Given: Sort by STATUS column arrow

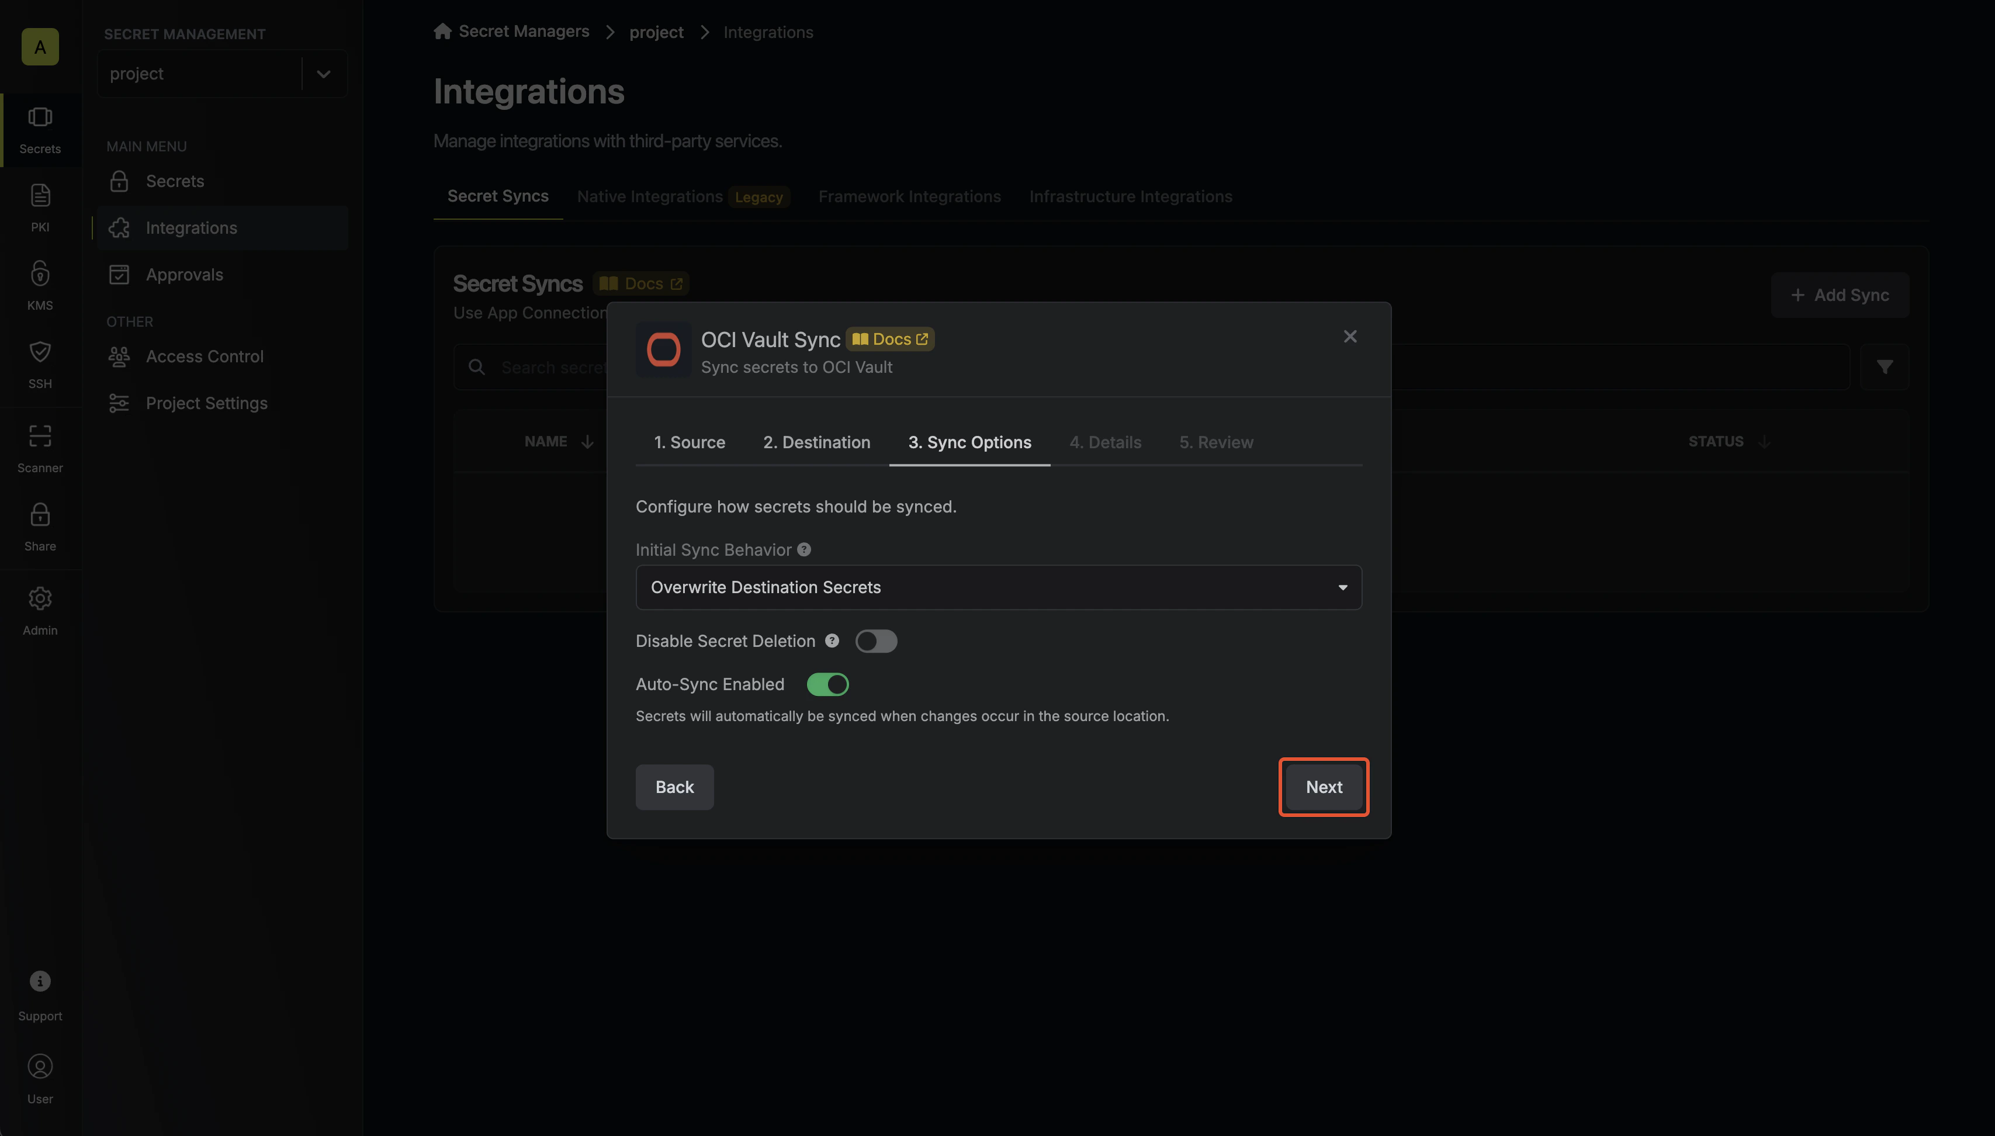Looking at the screenshot, I should pyautogui.click(x=1763, y=442).
